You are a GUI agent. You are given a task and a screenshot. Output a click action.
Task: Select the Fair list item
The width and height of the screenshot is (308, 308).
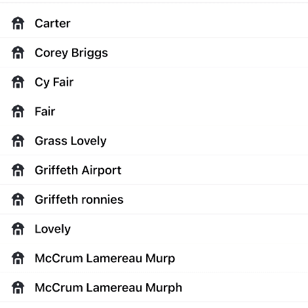point(154,111)
